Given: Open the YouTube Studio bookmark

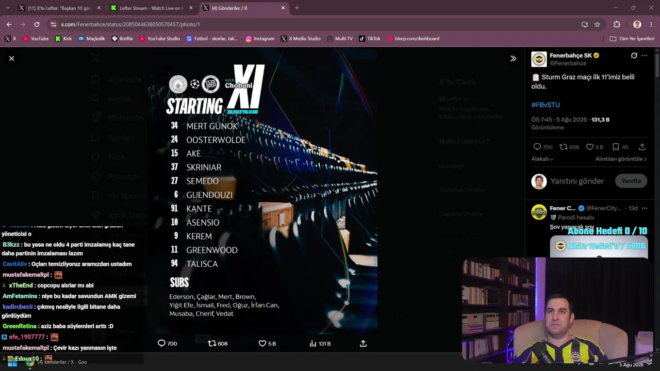Looking at the screenshot, I should click(160, 39).
